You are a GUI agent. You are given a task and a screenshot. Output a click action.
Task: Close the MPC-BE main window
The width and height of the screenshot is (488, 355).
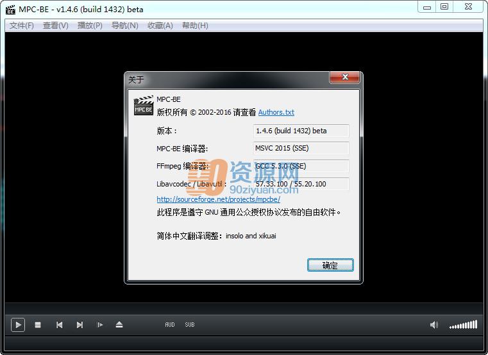pyautogui.click(x=468, y=7)
